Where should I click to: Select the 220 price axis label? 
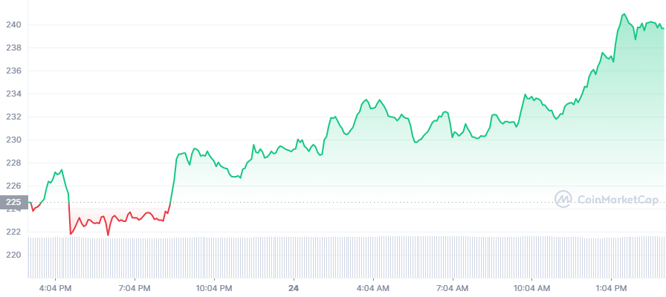13,255
